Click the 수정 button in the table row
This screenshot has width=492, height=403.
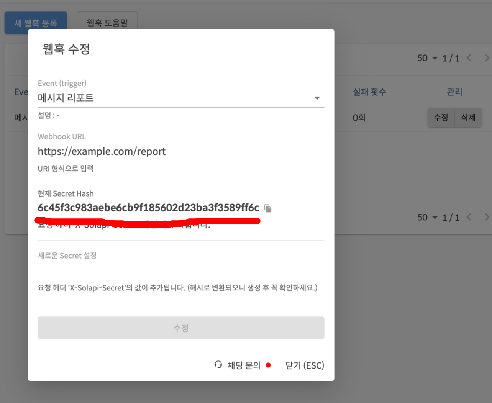(441, 117)
